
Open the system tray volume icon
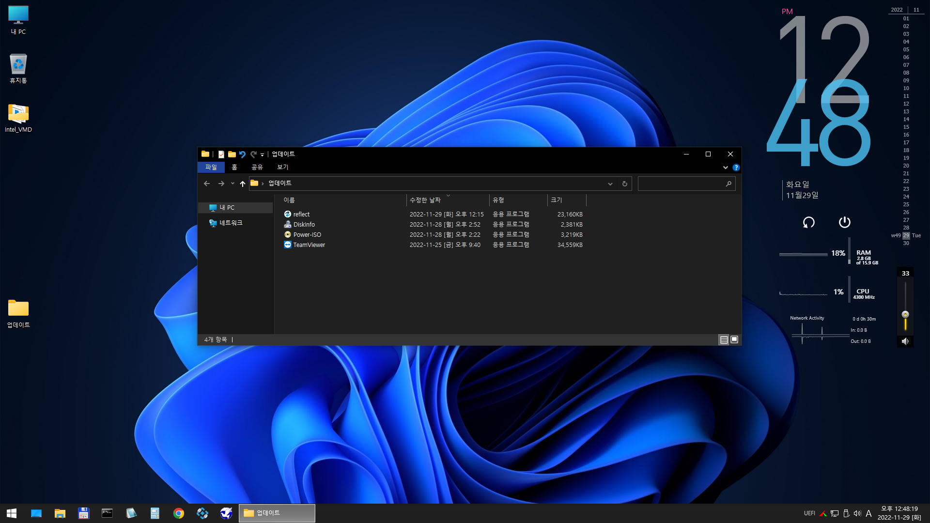857,513
